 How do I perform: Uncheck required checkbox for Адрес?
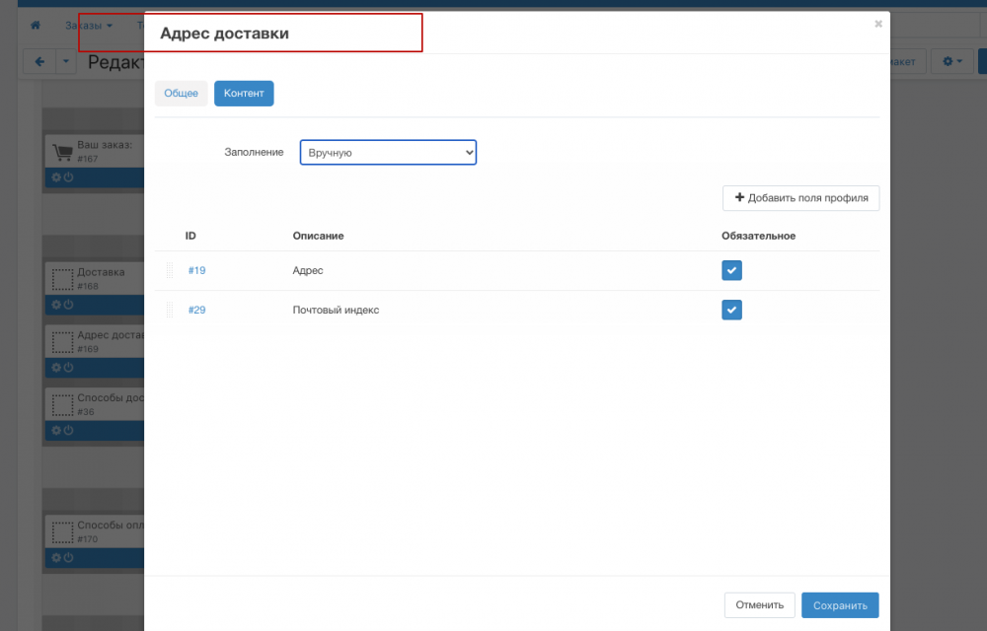click(731, 270)
